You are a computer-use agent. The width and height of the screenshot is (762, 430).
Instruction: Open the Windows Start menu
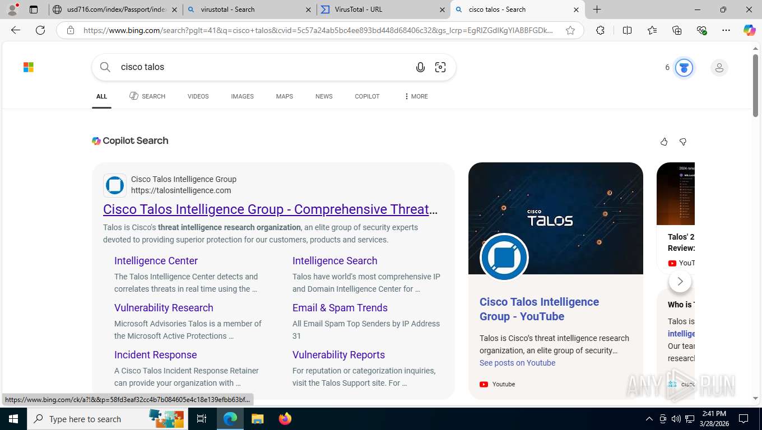13,419
